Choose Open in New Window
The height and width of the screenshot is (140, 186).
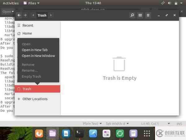[38, 56]
